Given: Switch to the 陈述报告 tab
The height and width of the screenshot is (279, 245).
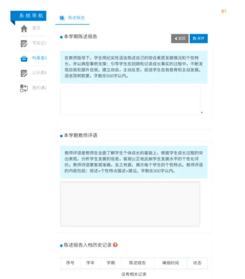Looking at the screenshot, I should pos(73,18).
